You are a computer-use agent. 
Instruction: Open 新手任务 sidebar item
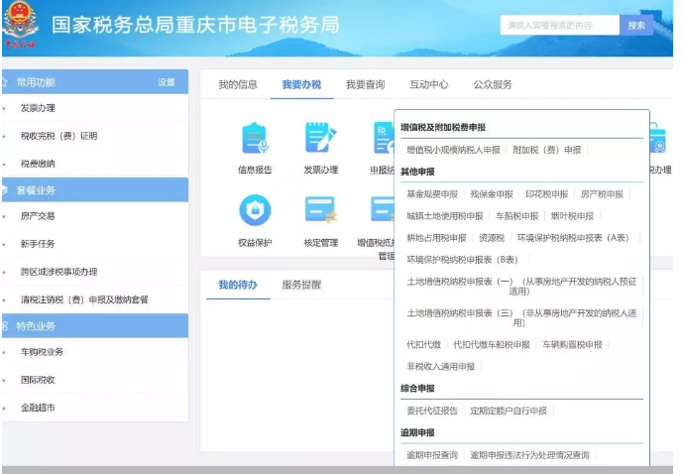(x=38, y=244)
